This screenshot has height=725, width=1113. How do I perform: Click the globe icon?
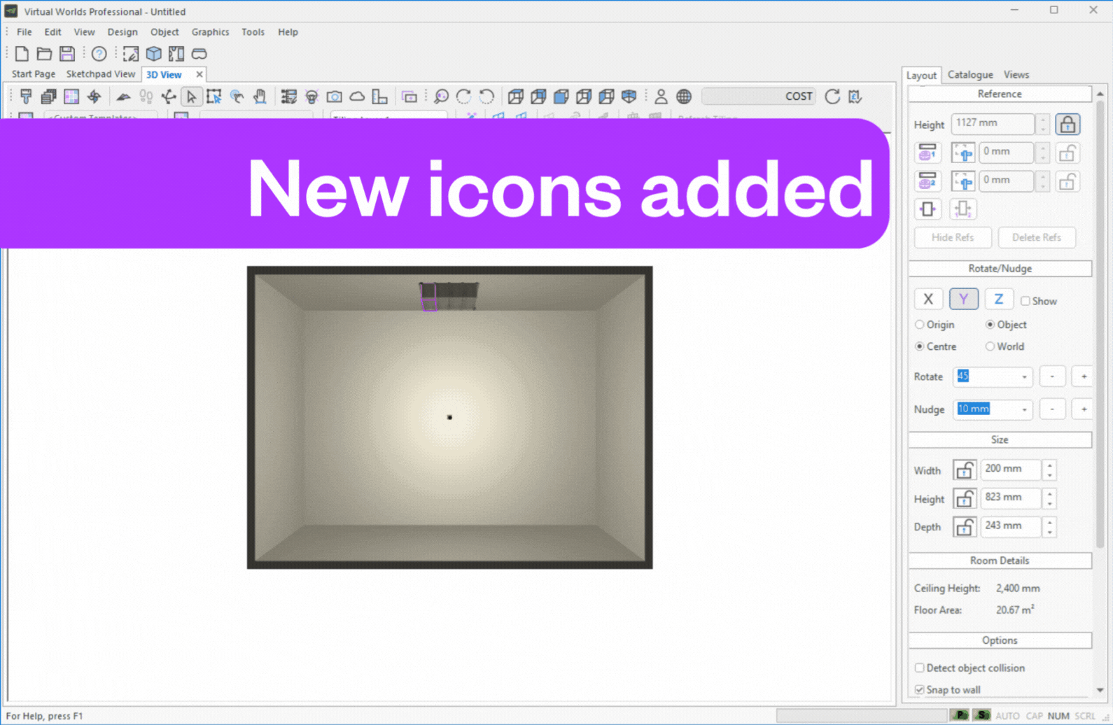pyautogui.click(x=684, y=97)
